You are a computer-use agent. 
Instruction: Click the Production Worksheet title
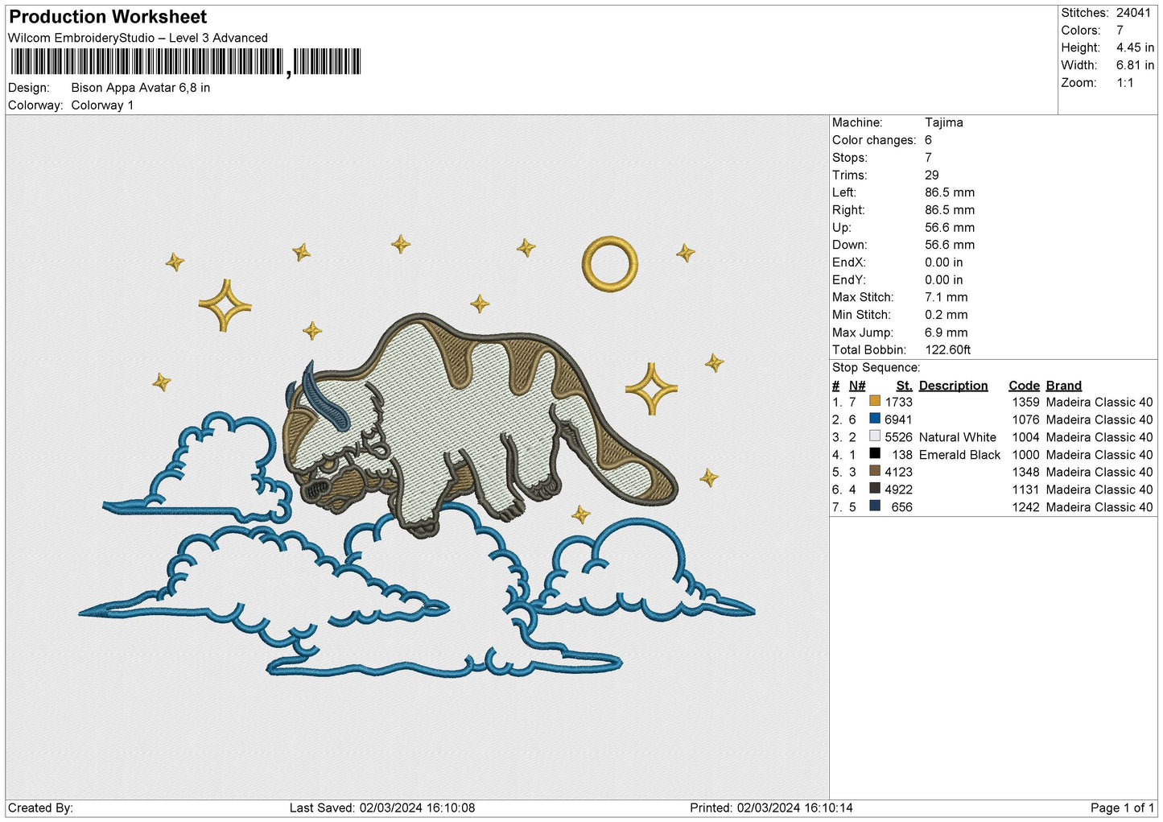point(108,17)
